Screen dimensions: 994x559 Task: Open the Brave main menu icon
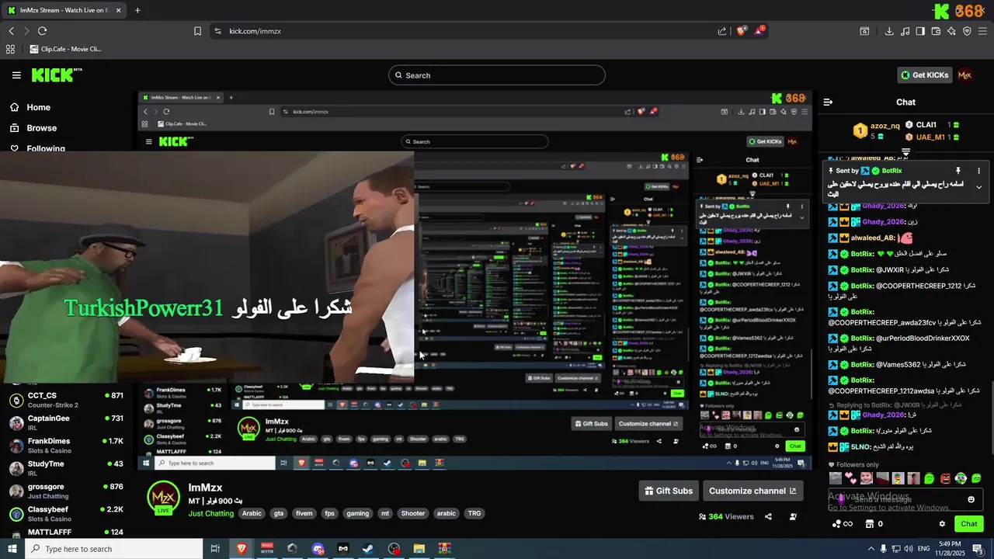982,31
